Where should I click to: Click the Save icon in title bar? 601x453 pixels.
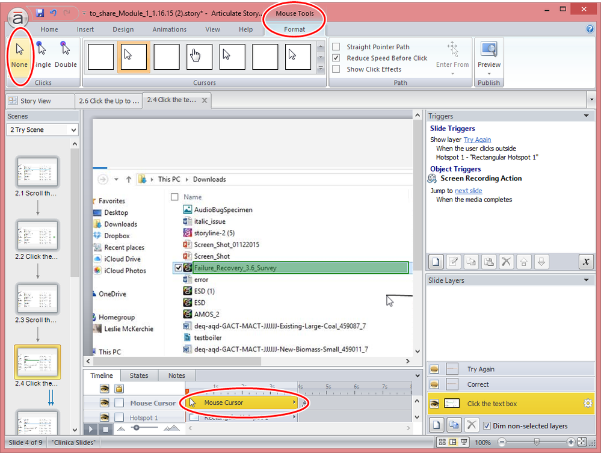point(40,13)
